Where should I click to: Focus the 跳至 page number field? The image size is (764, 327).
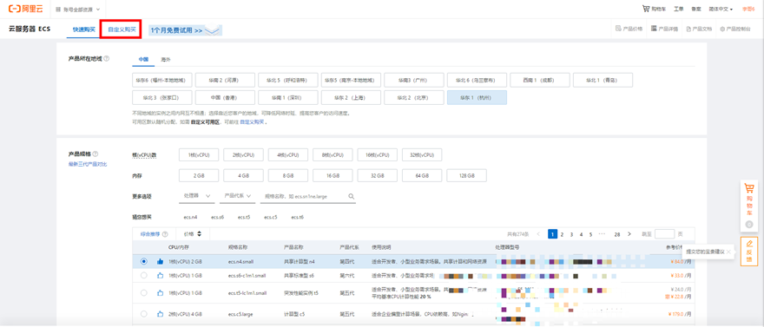pos(665,234)
